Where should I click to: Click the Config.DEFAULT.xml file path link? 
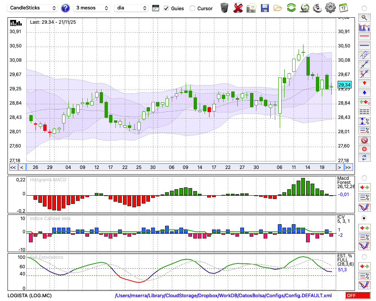pyautogui.click(x=223, y=296)
